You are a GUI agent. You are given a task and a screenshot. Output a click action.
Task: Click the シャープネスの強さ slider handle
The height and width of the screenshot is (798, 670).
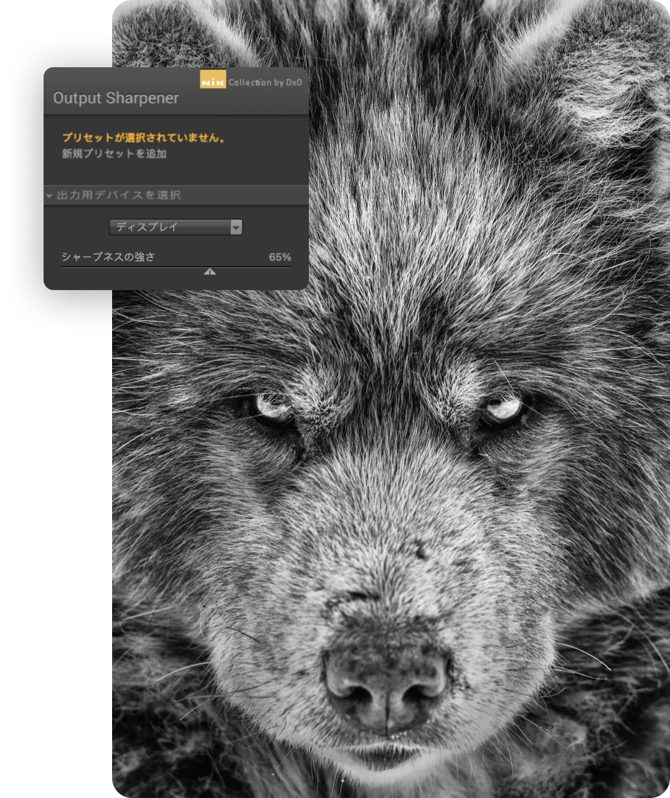[210, 271]
